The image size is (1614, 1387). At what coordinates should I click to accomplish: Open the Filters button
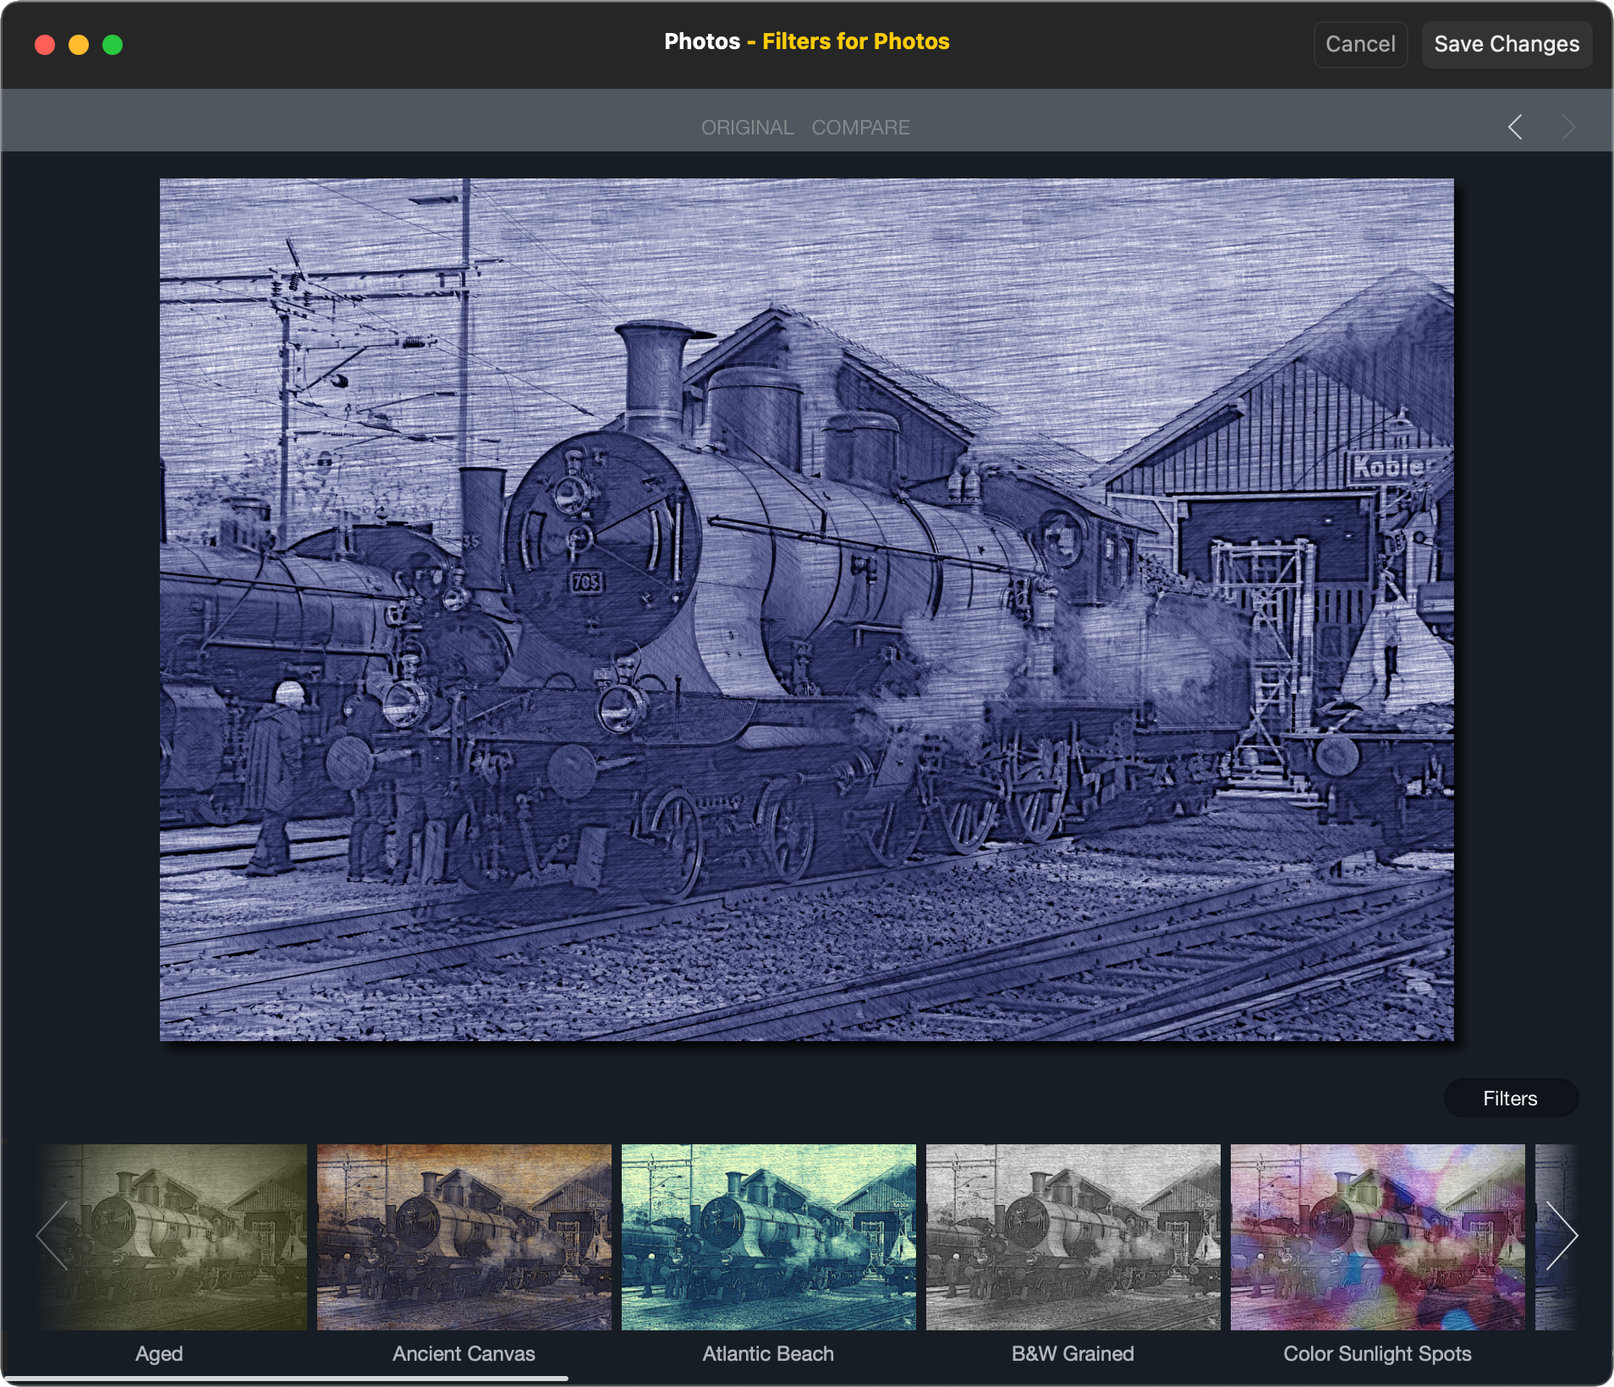(1510, 1098)
